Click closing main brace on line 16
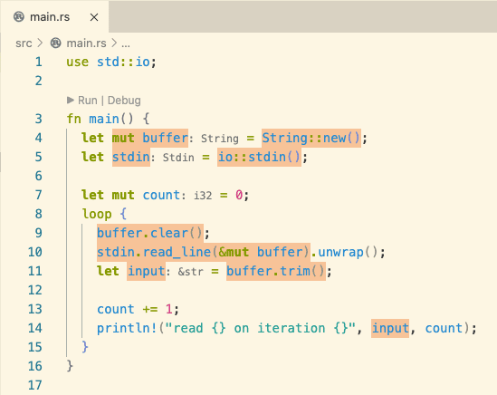497x395 pixels. pos(70,366)
